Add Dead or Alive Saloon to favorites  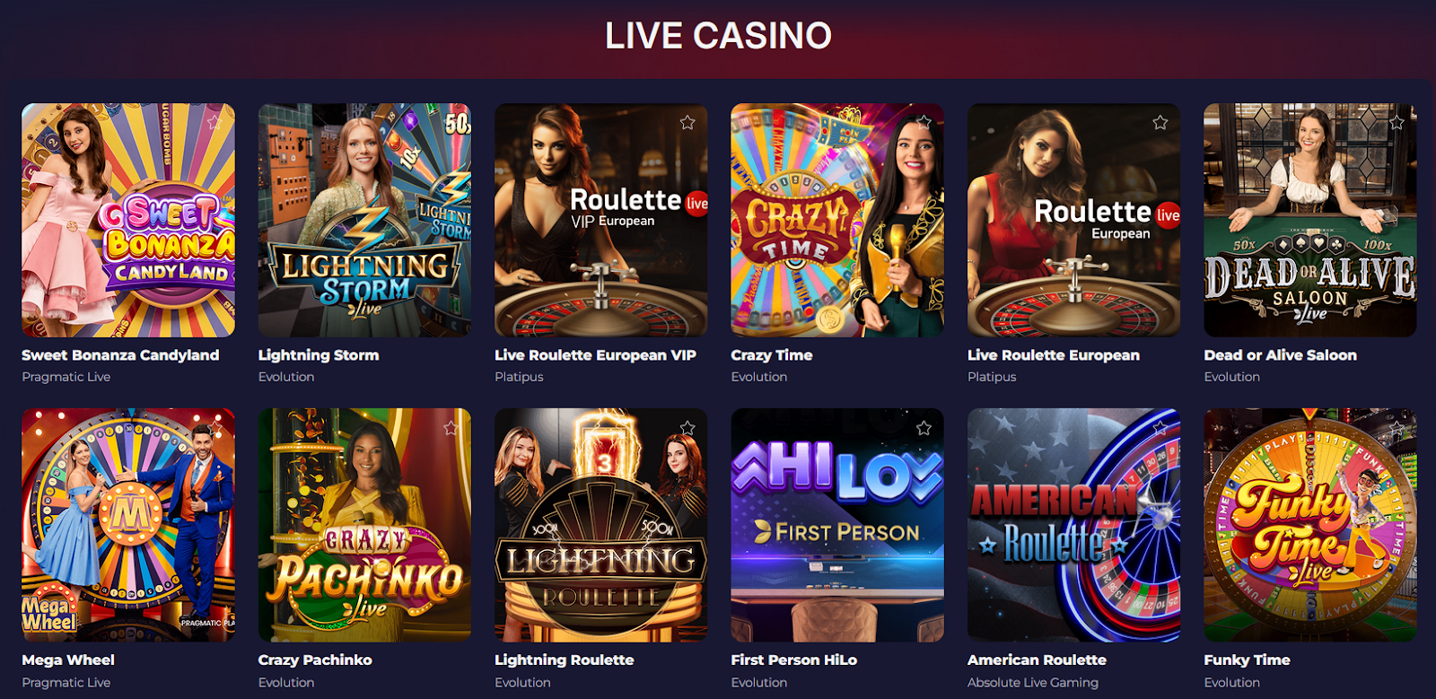tap(1397, 123)
